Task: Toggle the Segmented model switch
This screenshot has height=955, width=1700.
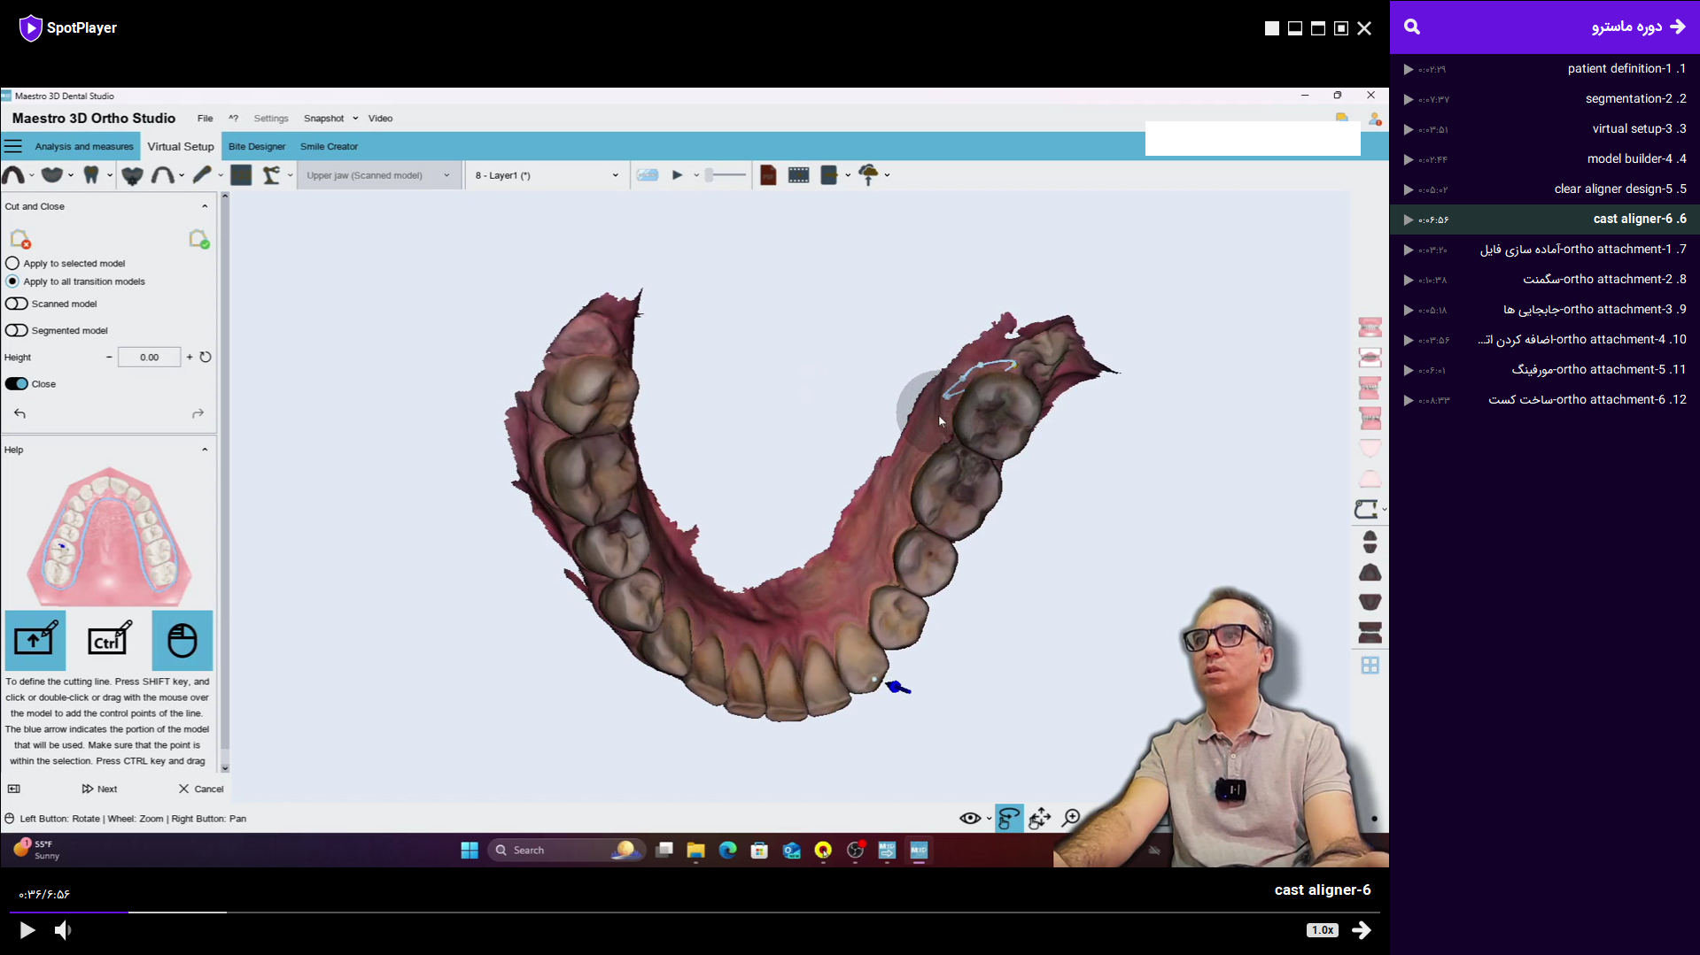Action: tap(17, 330)
